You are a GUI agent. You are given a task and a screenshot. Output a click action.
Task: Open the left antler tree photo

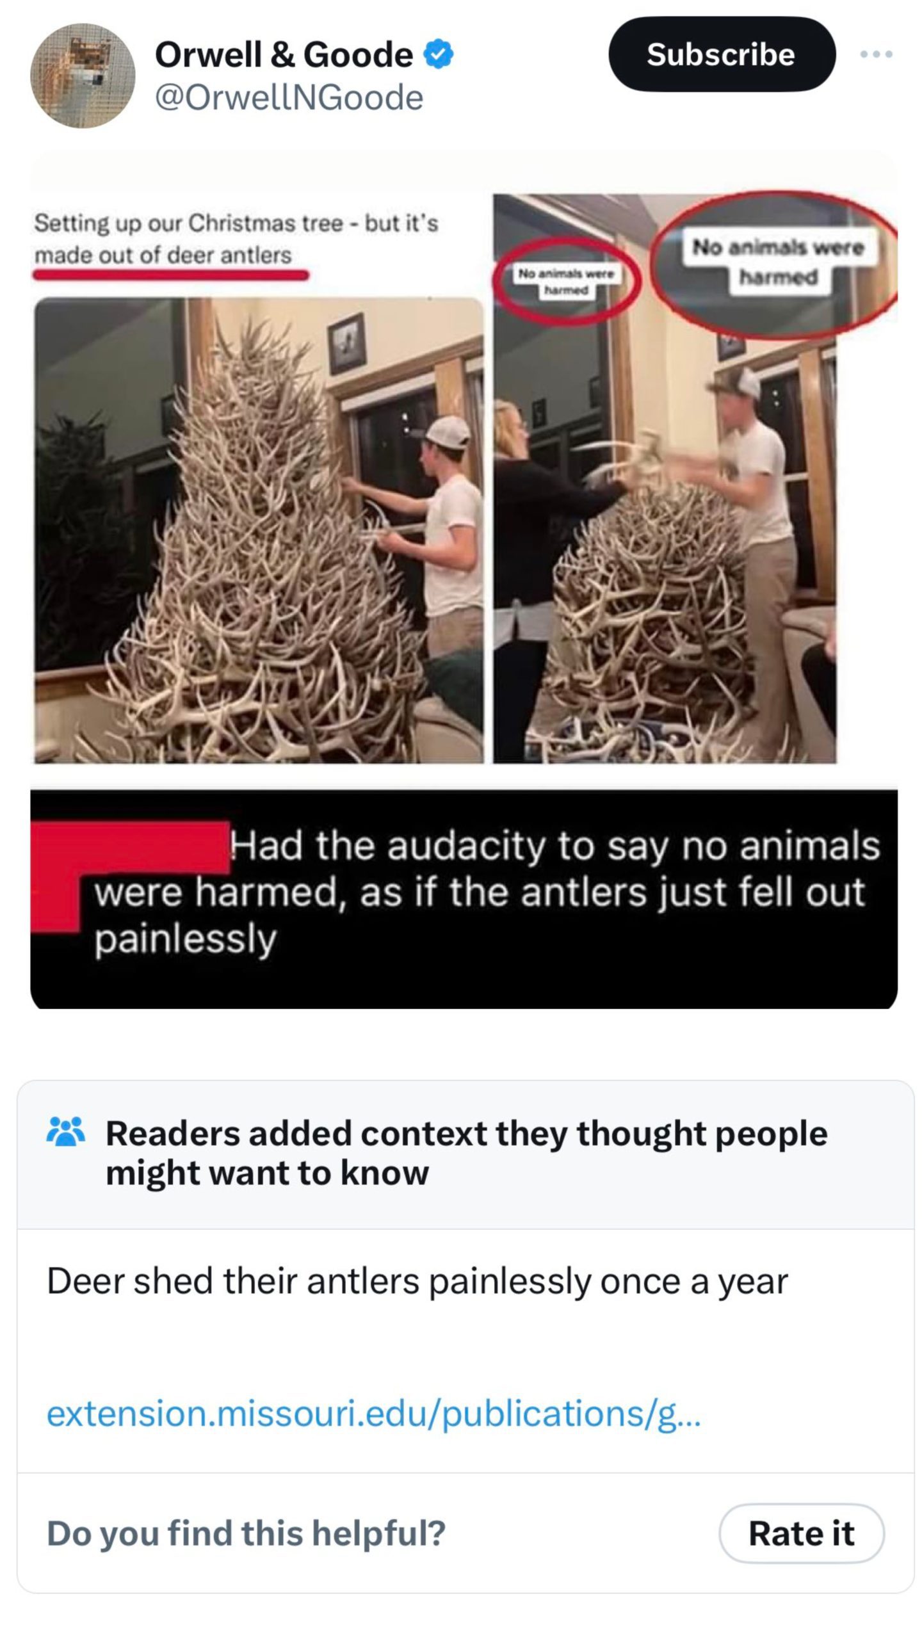(259, 530)
